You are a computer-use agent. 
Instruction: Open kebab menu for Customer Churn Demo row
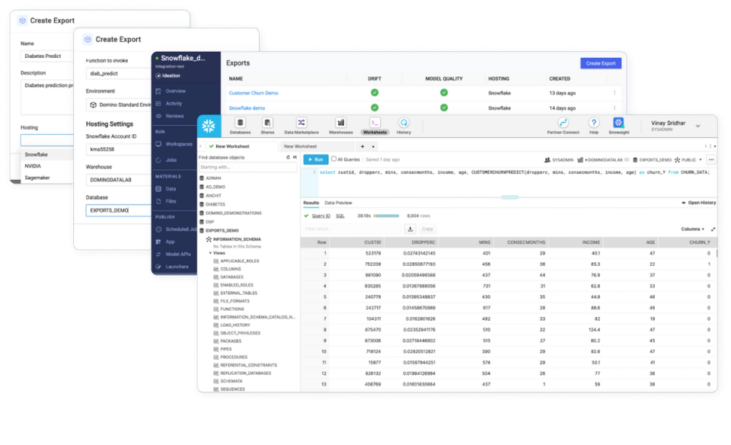point(614,93)
